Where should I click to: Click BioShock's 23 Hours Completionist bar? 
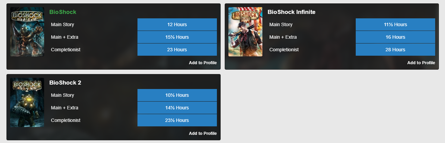(x=177, y=50)
